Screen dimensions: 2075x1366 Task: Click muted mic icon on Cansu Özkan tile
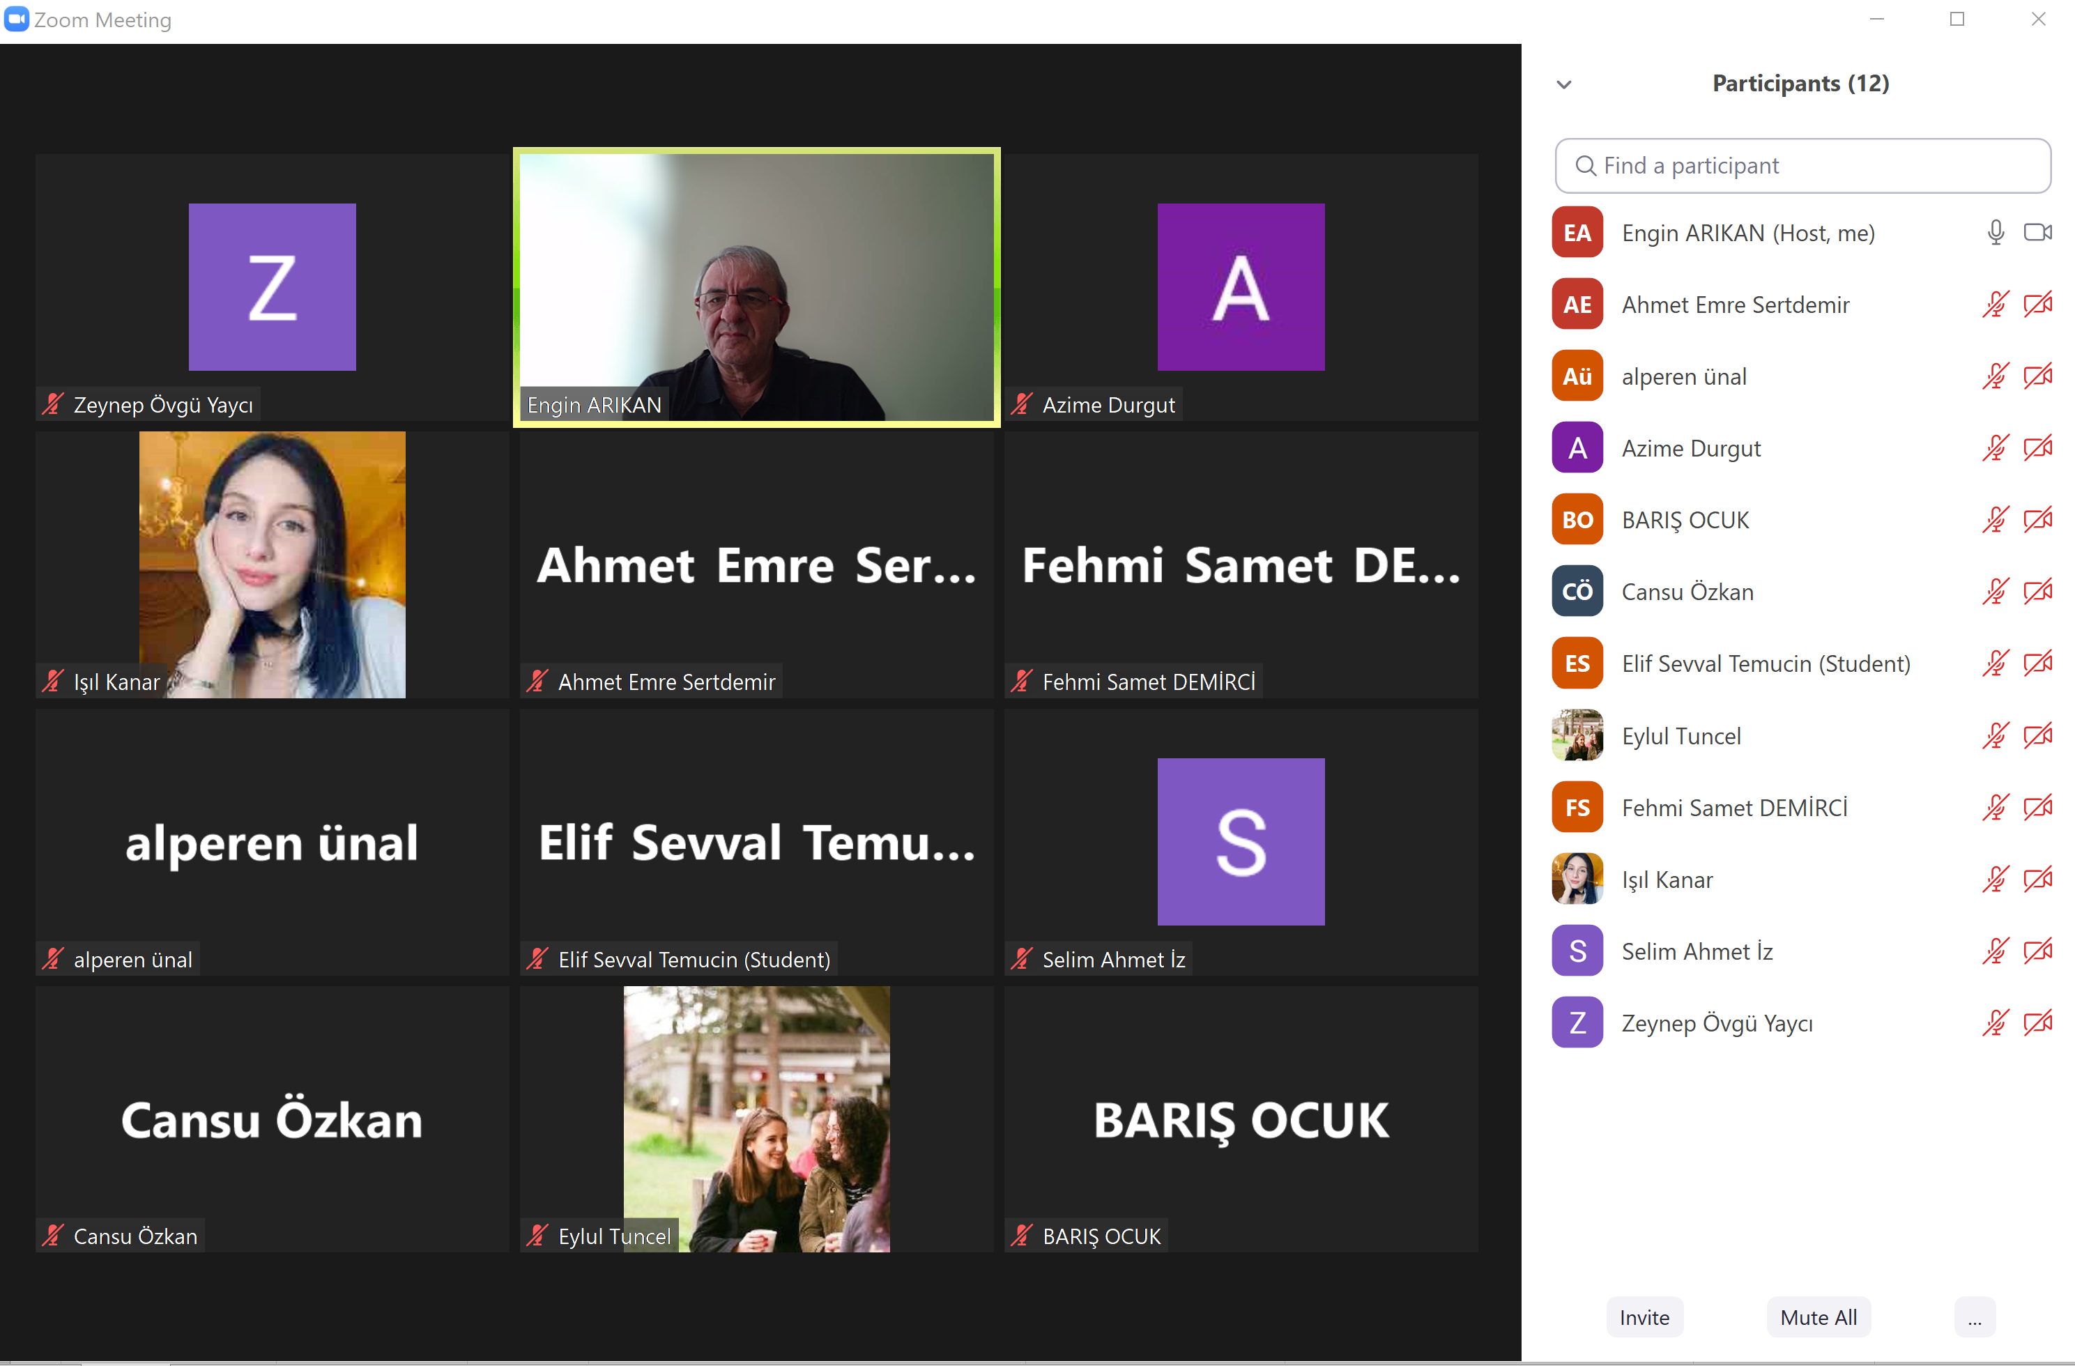pos(52,1235)
